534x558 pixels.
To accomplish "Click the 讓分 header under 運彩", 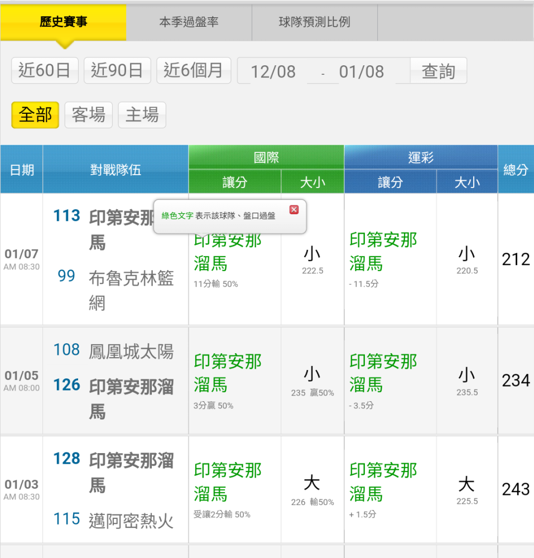I will point(390,182).
